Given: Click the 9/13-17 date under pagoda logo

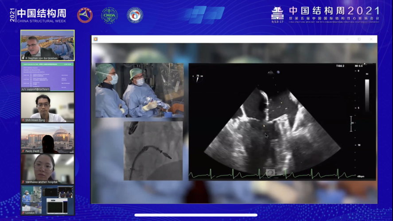Looking at the screenshot, I should point(277,22).
